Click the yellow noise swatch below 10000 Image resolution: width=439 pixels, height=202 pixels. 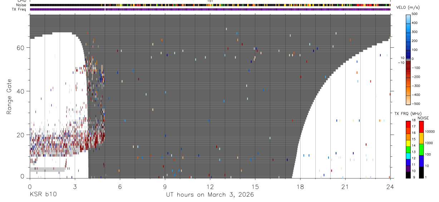pyautogui.click(x=421, y=138)
